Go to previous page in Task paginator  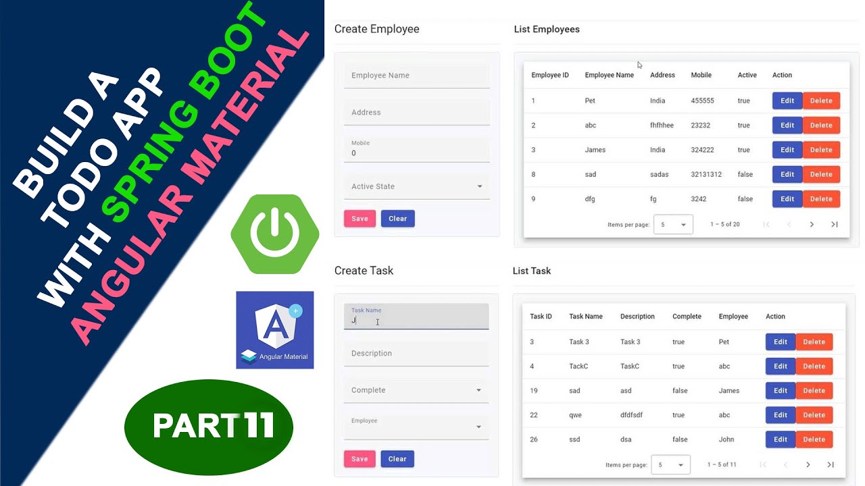[785, 464]
